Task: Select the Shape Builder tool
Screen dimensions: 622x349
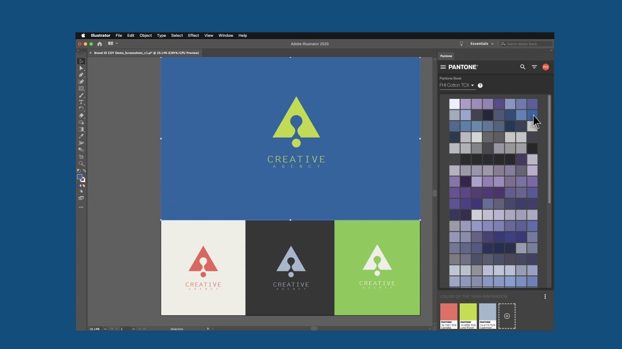Action: [x=81, y=123]
